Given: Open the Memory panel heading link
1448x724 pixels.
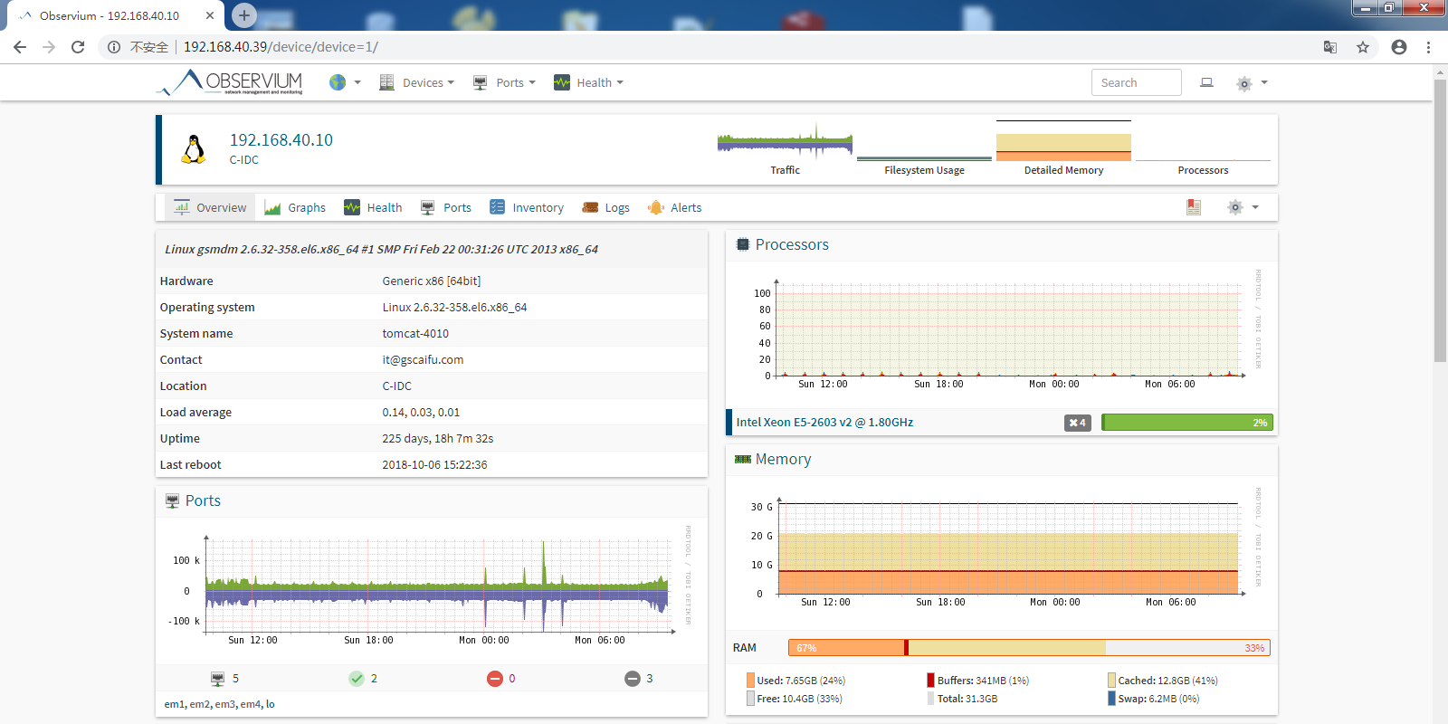Looking at the screenshot, I should pos(783,459).
